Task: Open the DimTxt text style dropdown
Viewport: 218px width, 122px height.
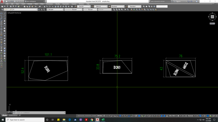Action: coord(84,7)
